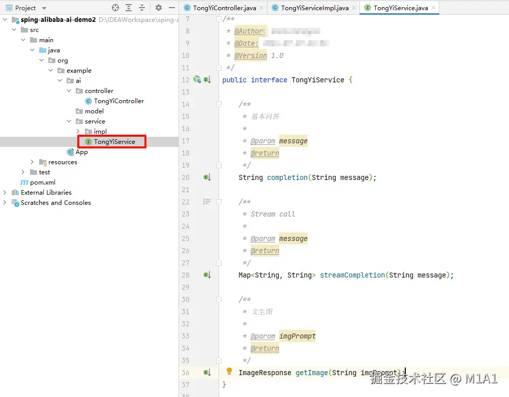The width and height of the screenshot is (509, 397).
Task: Expand Scratches and Consoles node
Action: 5,202
